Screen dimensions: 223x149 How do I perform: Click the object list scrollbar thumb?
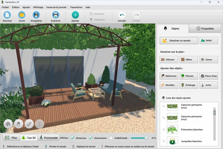[x=215, y=113]
